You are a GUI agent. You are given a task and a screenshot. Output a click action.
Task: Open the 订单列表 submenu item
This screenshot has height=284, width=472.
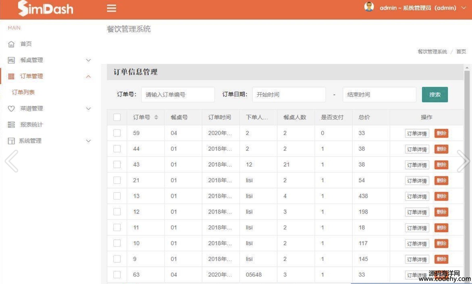point(23,92)
